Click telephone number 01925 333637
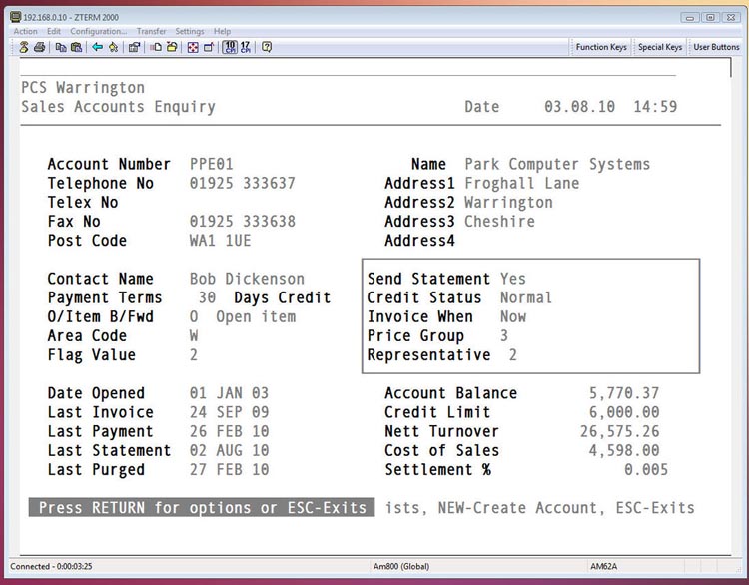Screen dimensions: 749x585 pyautogui.click(x=243, y=183)
